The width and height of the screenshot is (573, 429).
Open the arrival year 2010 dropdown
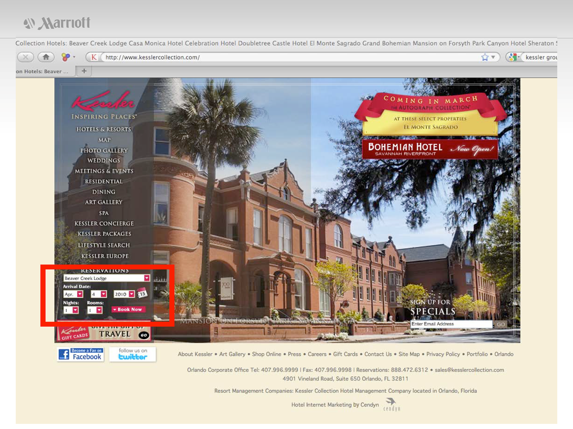click(124, 294)
